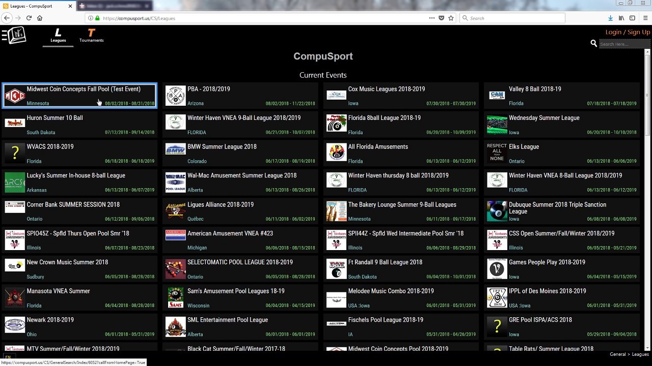Click the PBA - 2018/2019 league logo

click(x=176, y=95)
